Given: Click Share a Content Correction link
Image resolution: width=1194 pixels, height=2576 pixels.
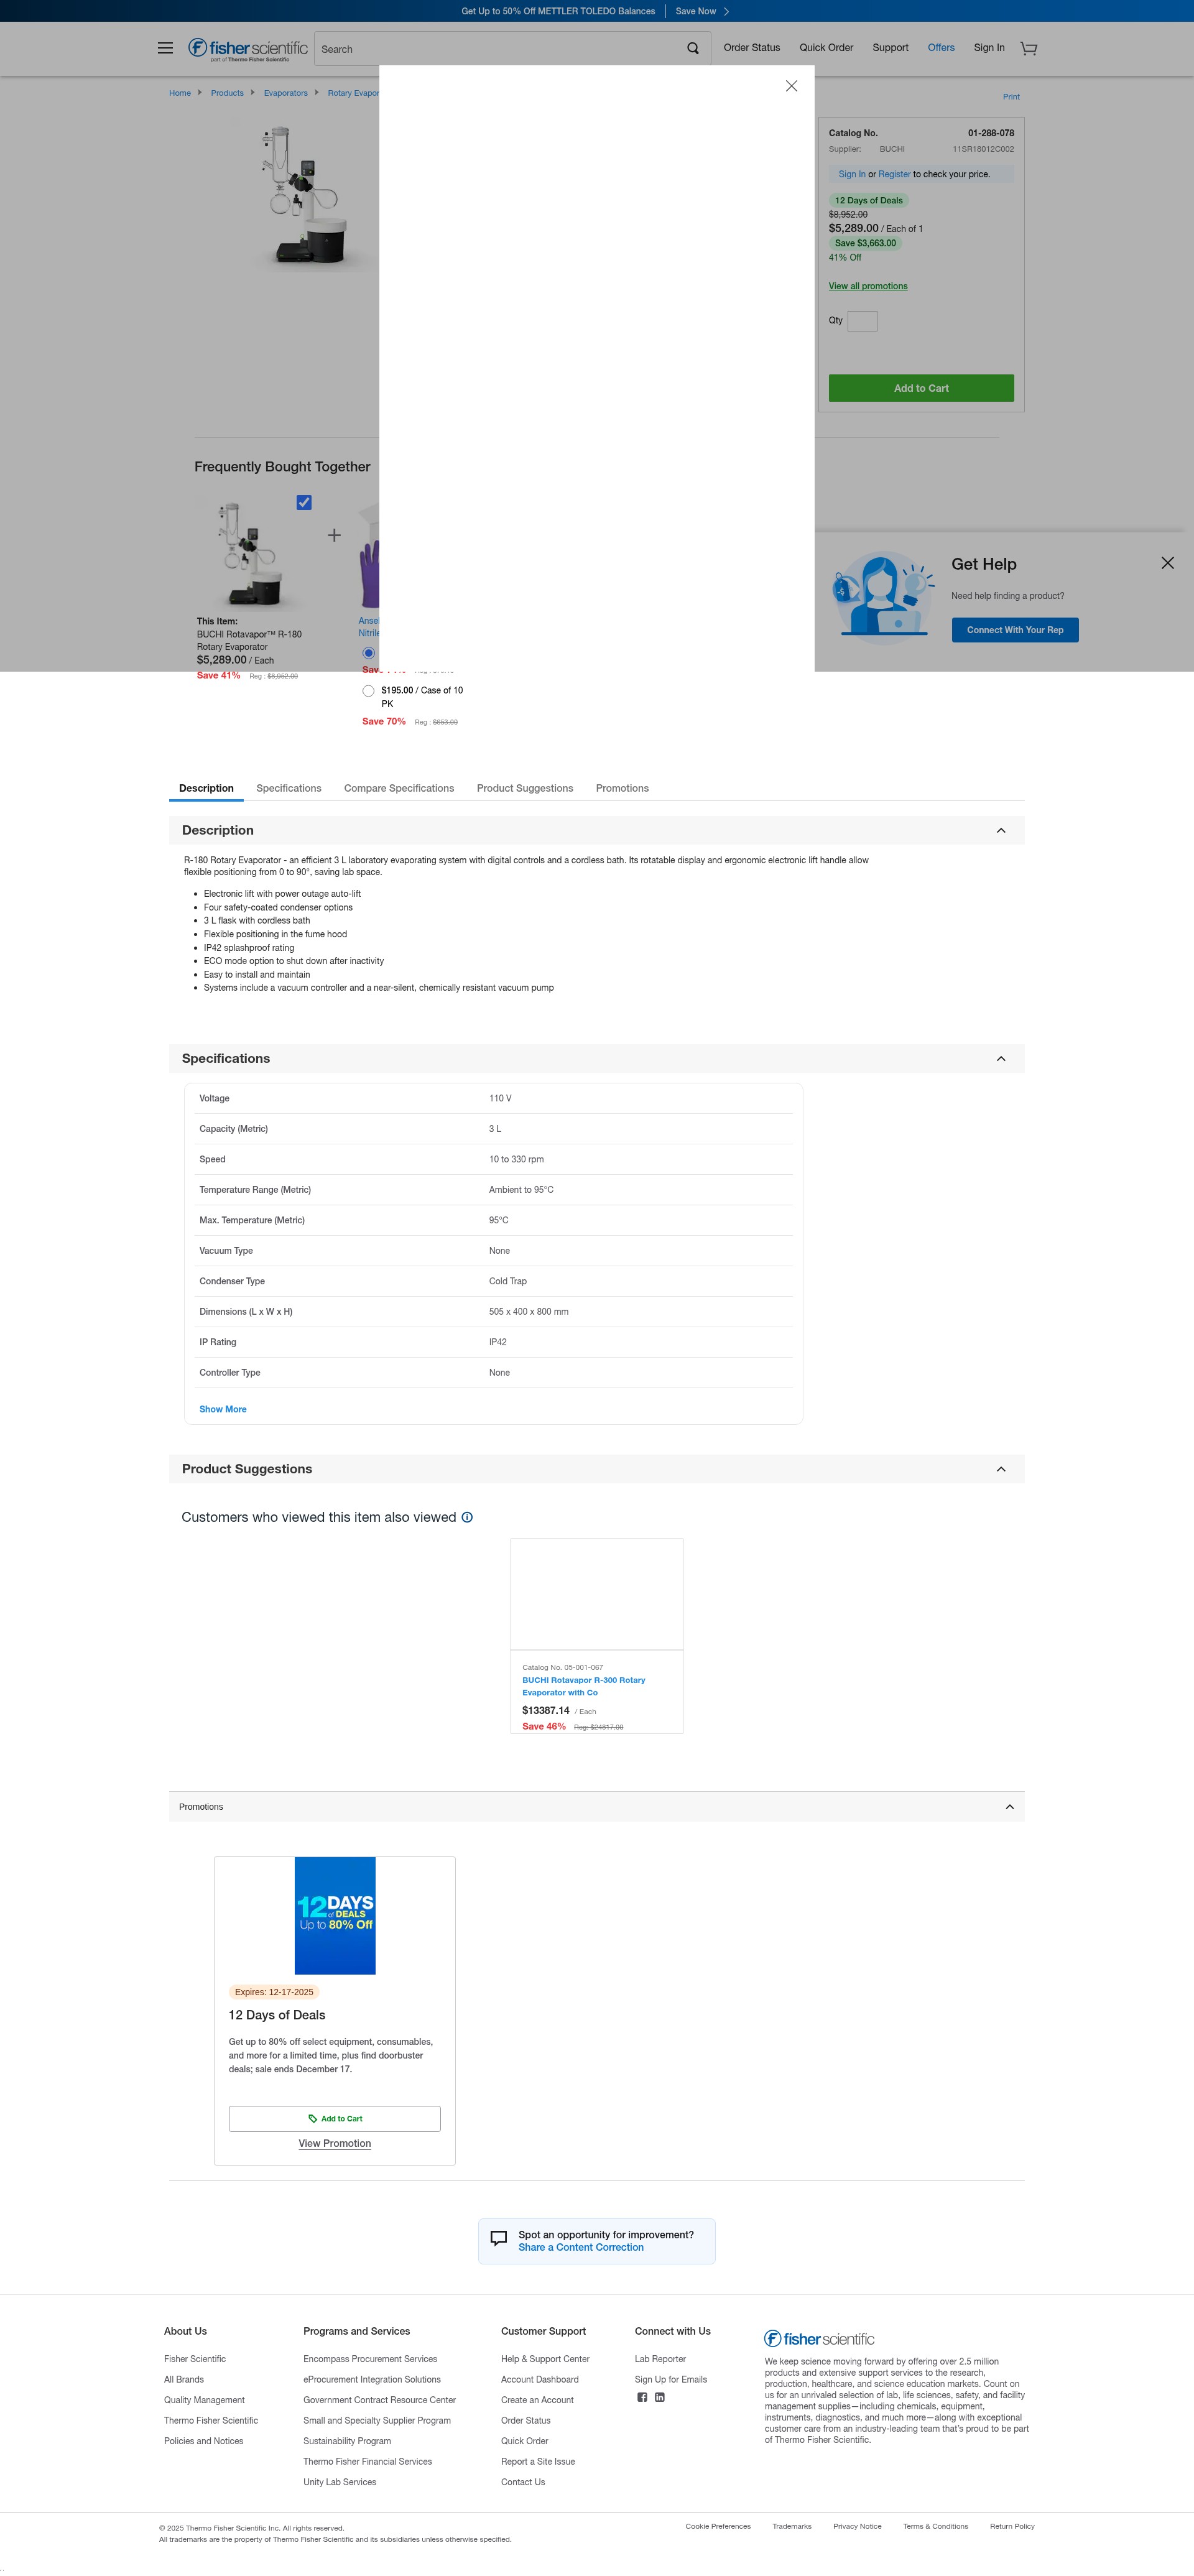Looking at the screenshot, I should pyautogui.click(x=581, y=2247).
